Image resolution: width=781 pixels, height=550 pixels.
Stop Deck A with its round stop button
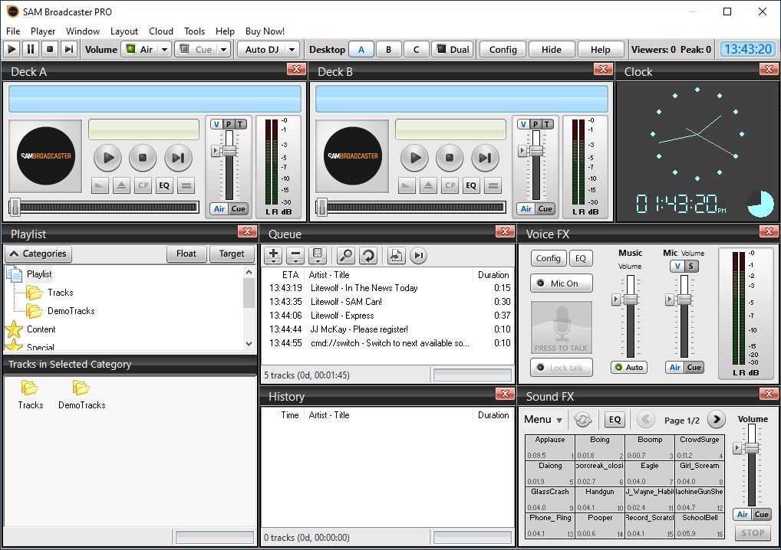click(x=143, y=158)
